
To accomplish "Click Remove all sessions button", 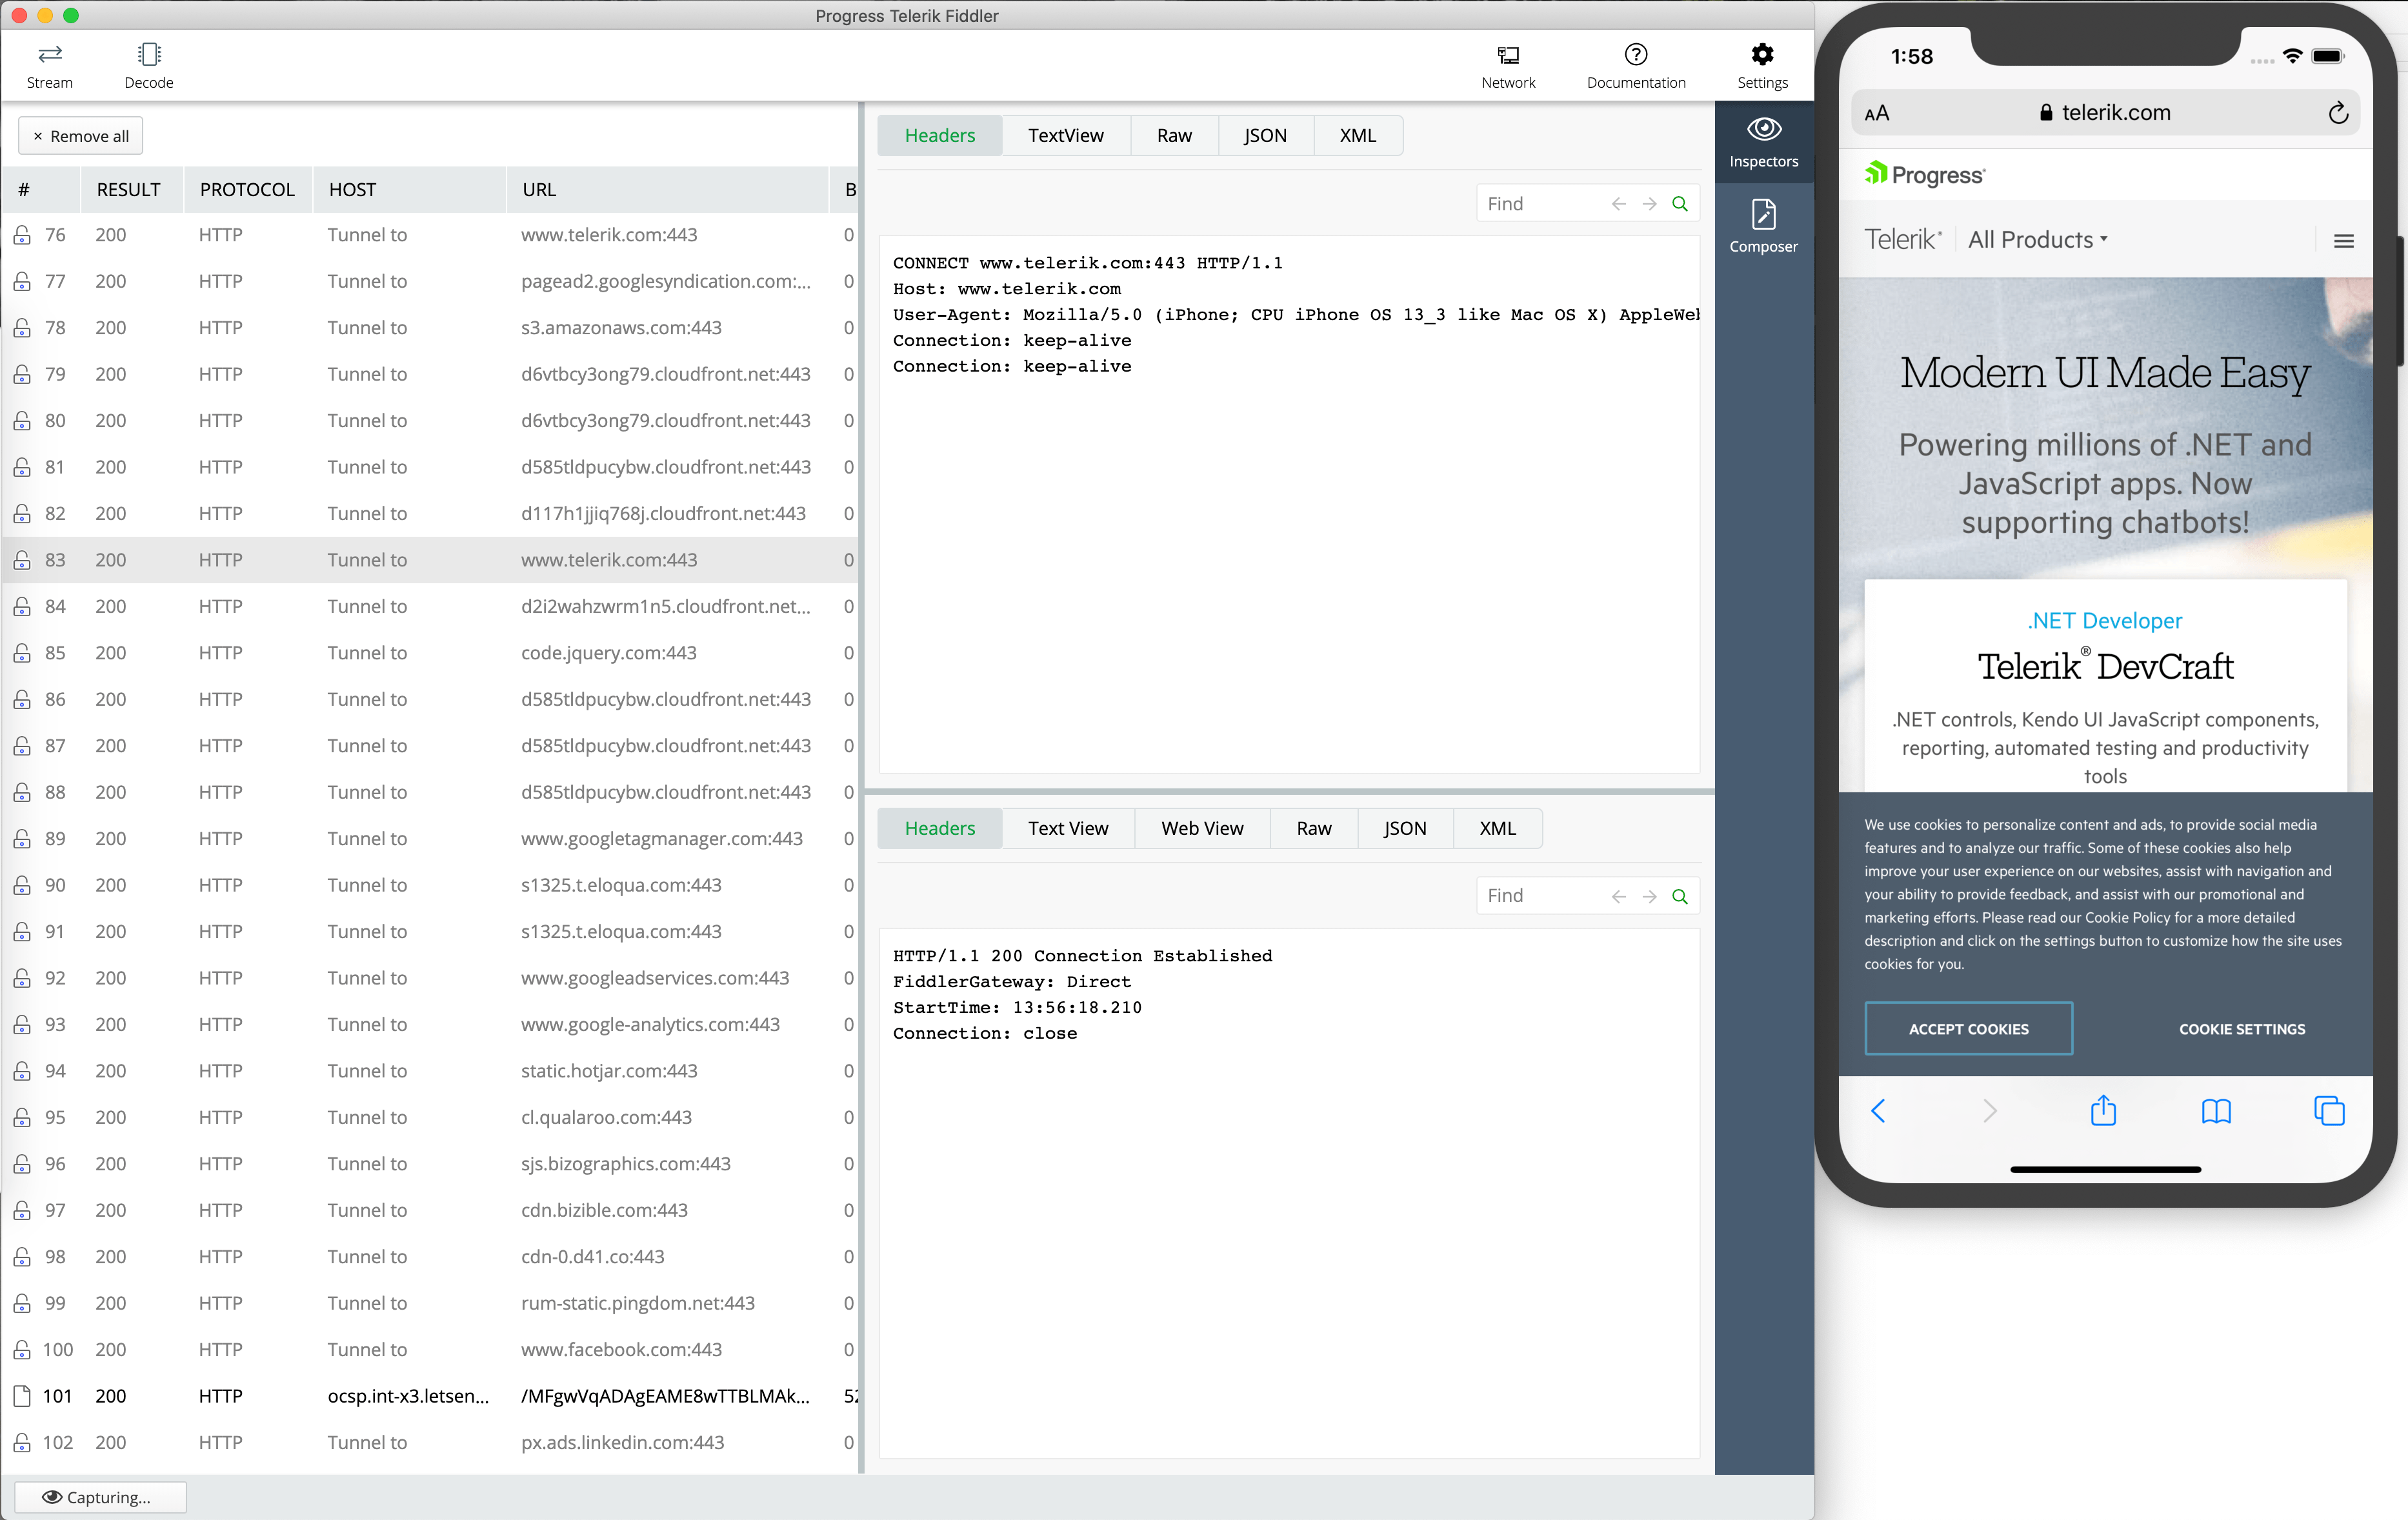I will click(x=81, y=136).
